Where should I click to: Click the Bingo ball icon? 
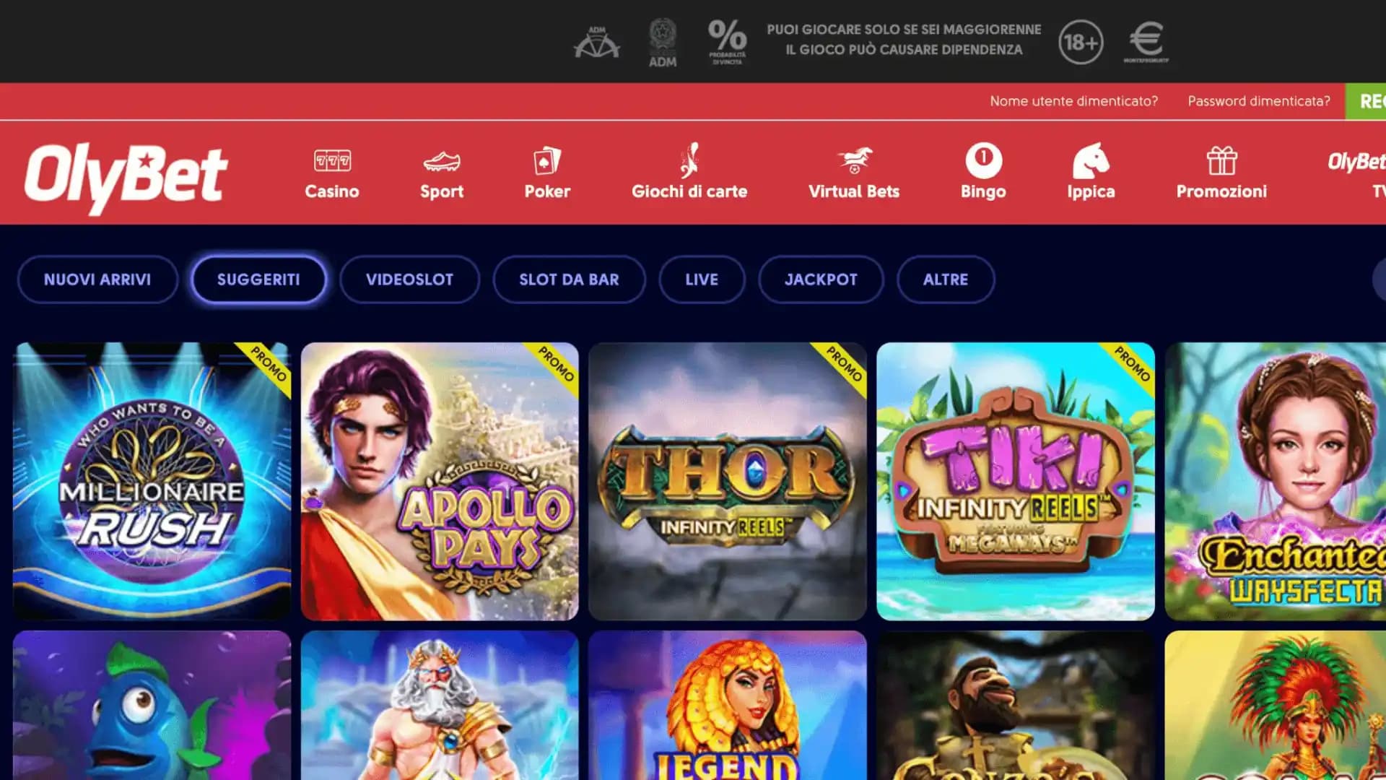(983, 160)
